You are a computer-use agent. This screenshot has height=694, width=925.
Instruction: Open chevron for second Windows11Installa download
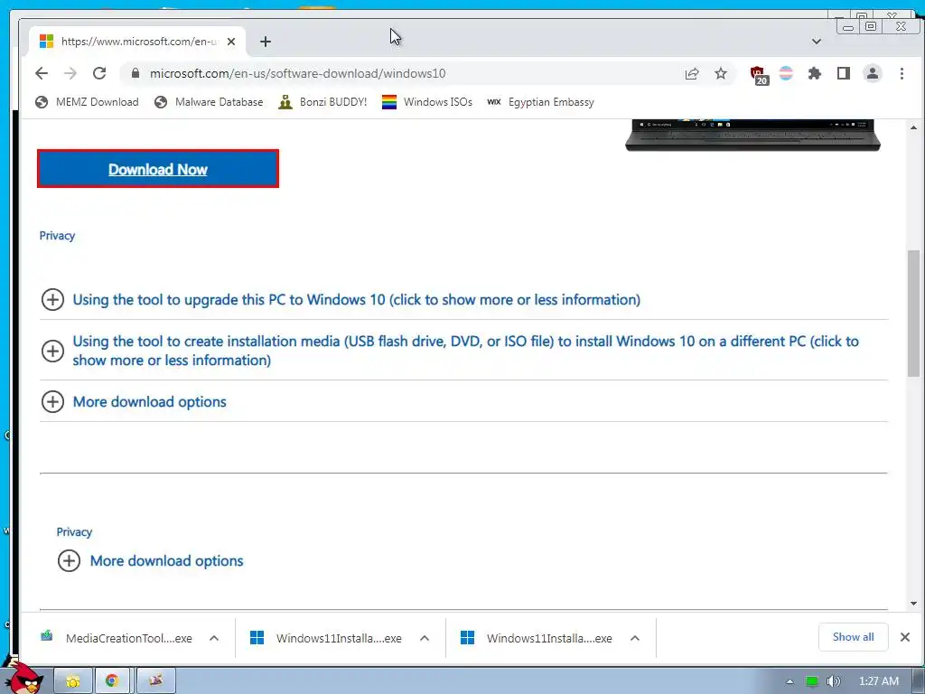click(x=635, y=638)
